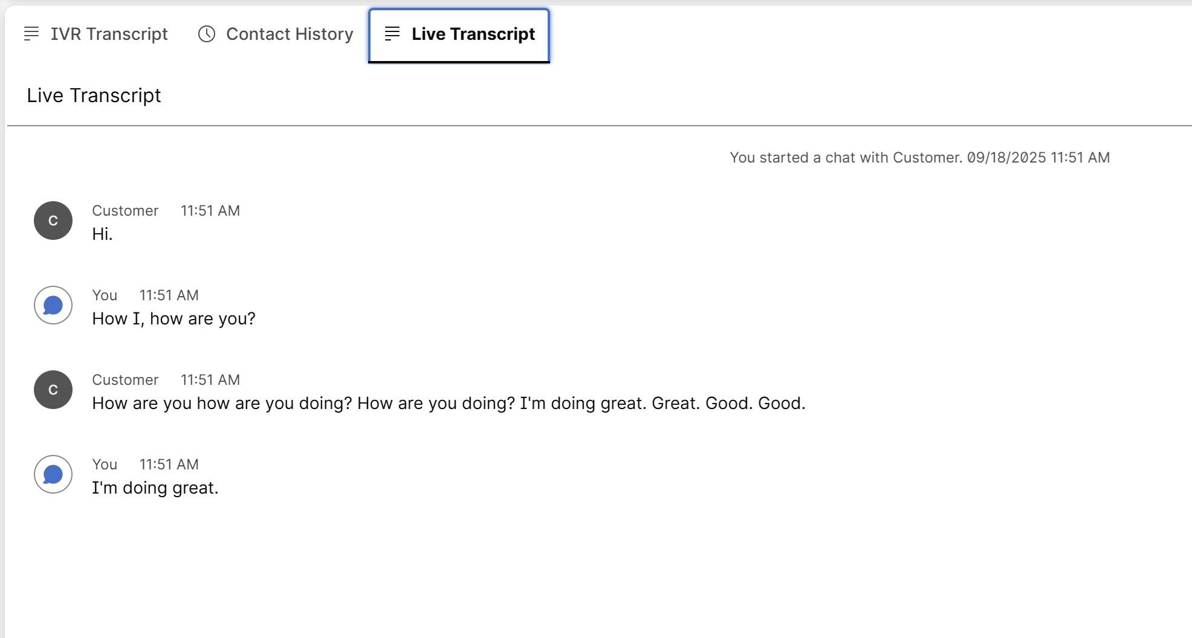This screenshot has width=1192, height=638.
Task: Open the Contact History tab
Action: pos(289,34)
